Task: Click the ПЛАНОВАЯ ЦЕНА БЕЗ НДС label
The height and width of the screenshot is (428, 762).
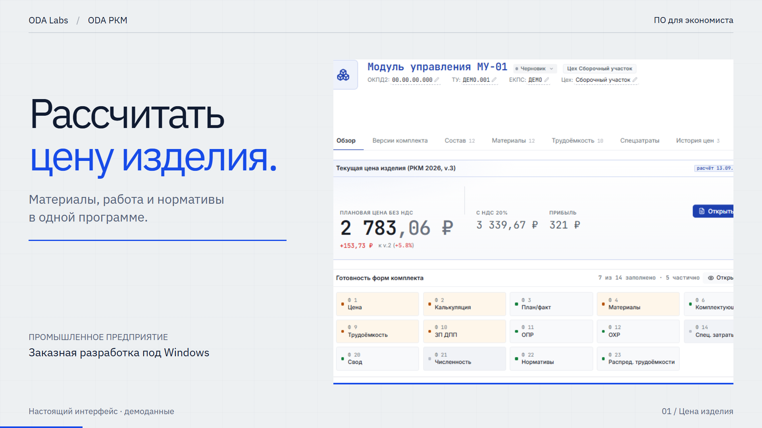Action: [x=376, y=213]
